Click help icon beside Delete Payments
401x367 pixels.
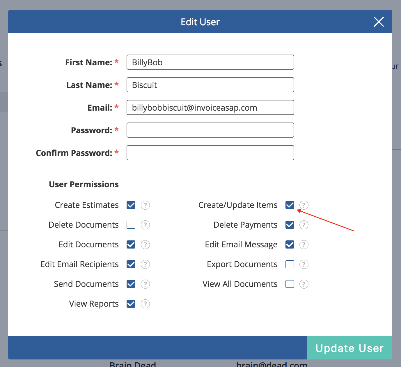[304, 225]
